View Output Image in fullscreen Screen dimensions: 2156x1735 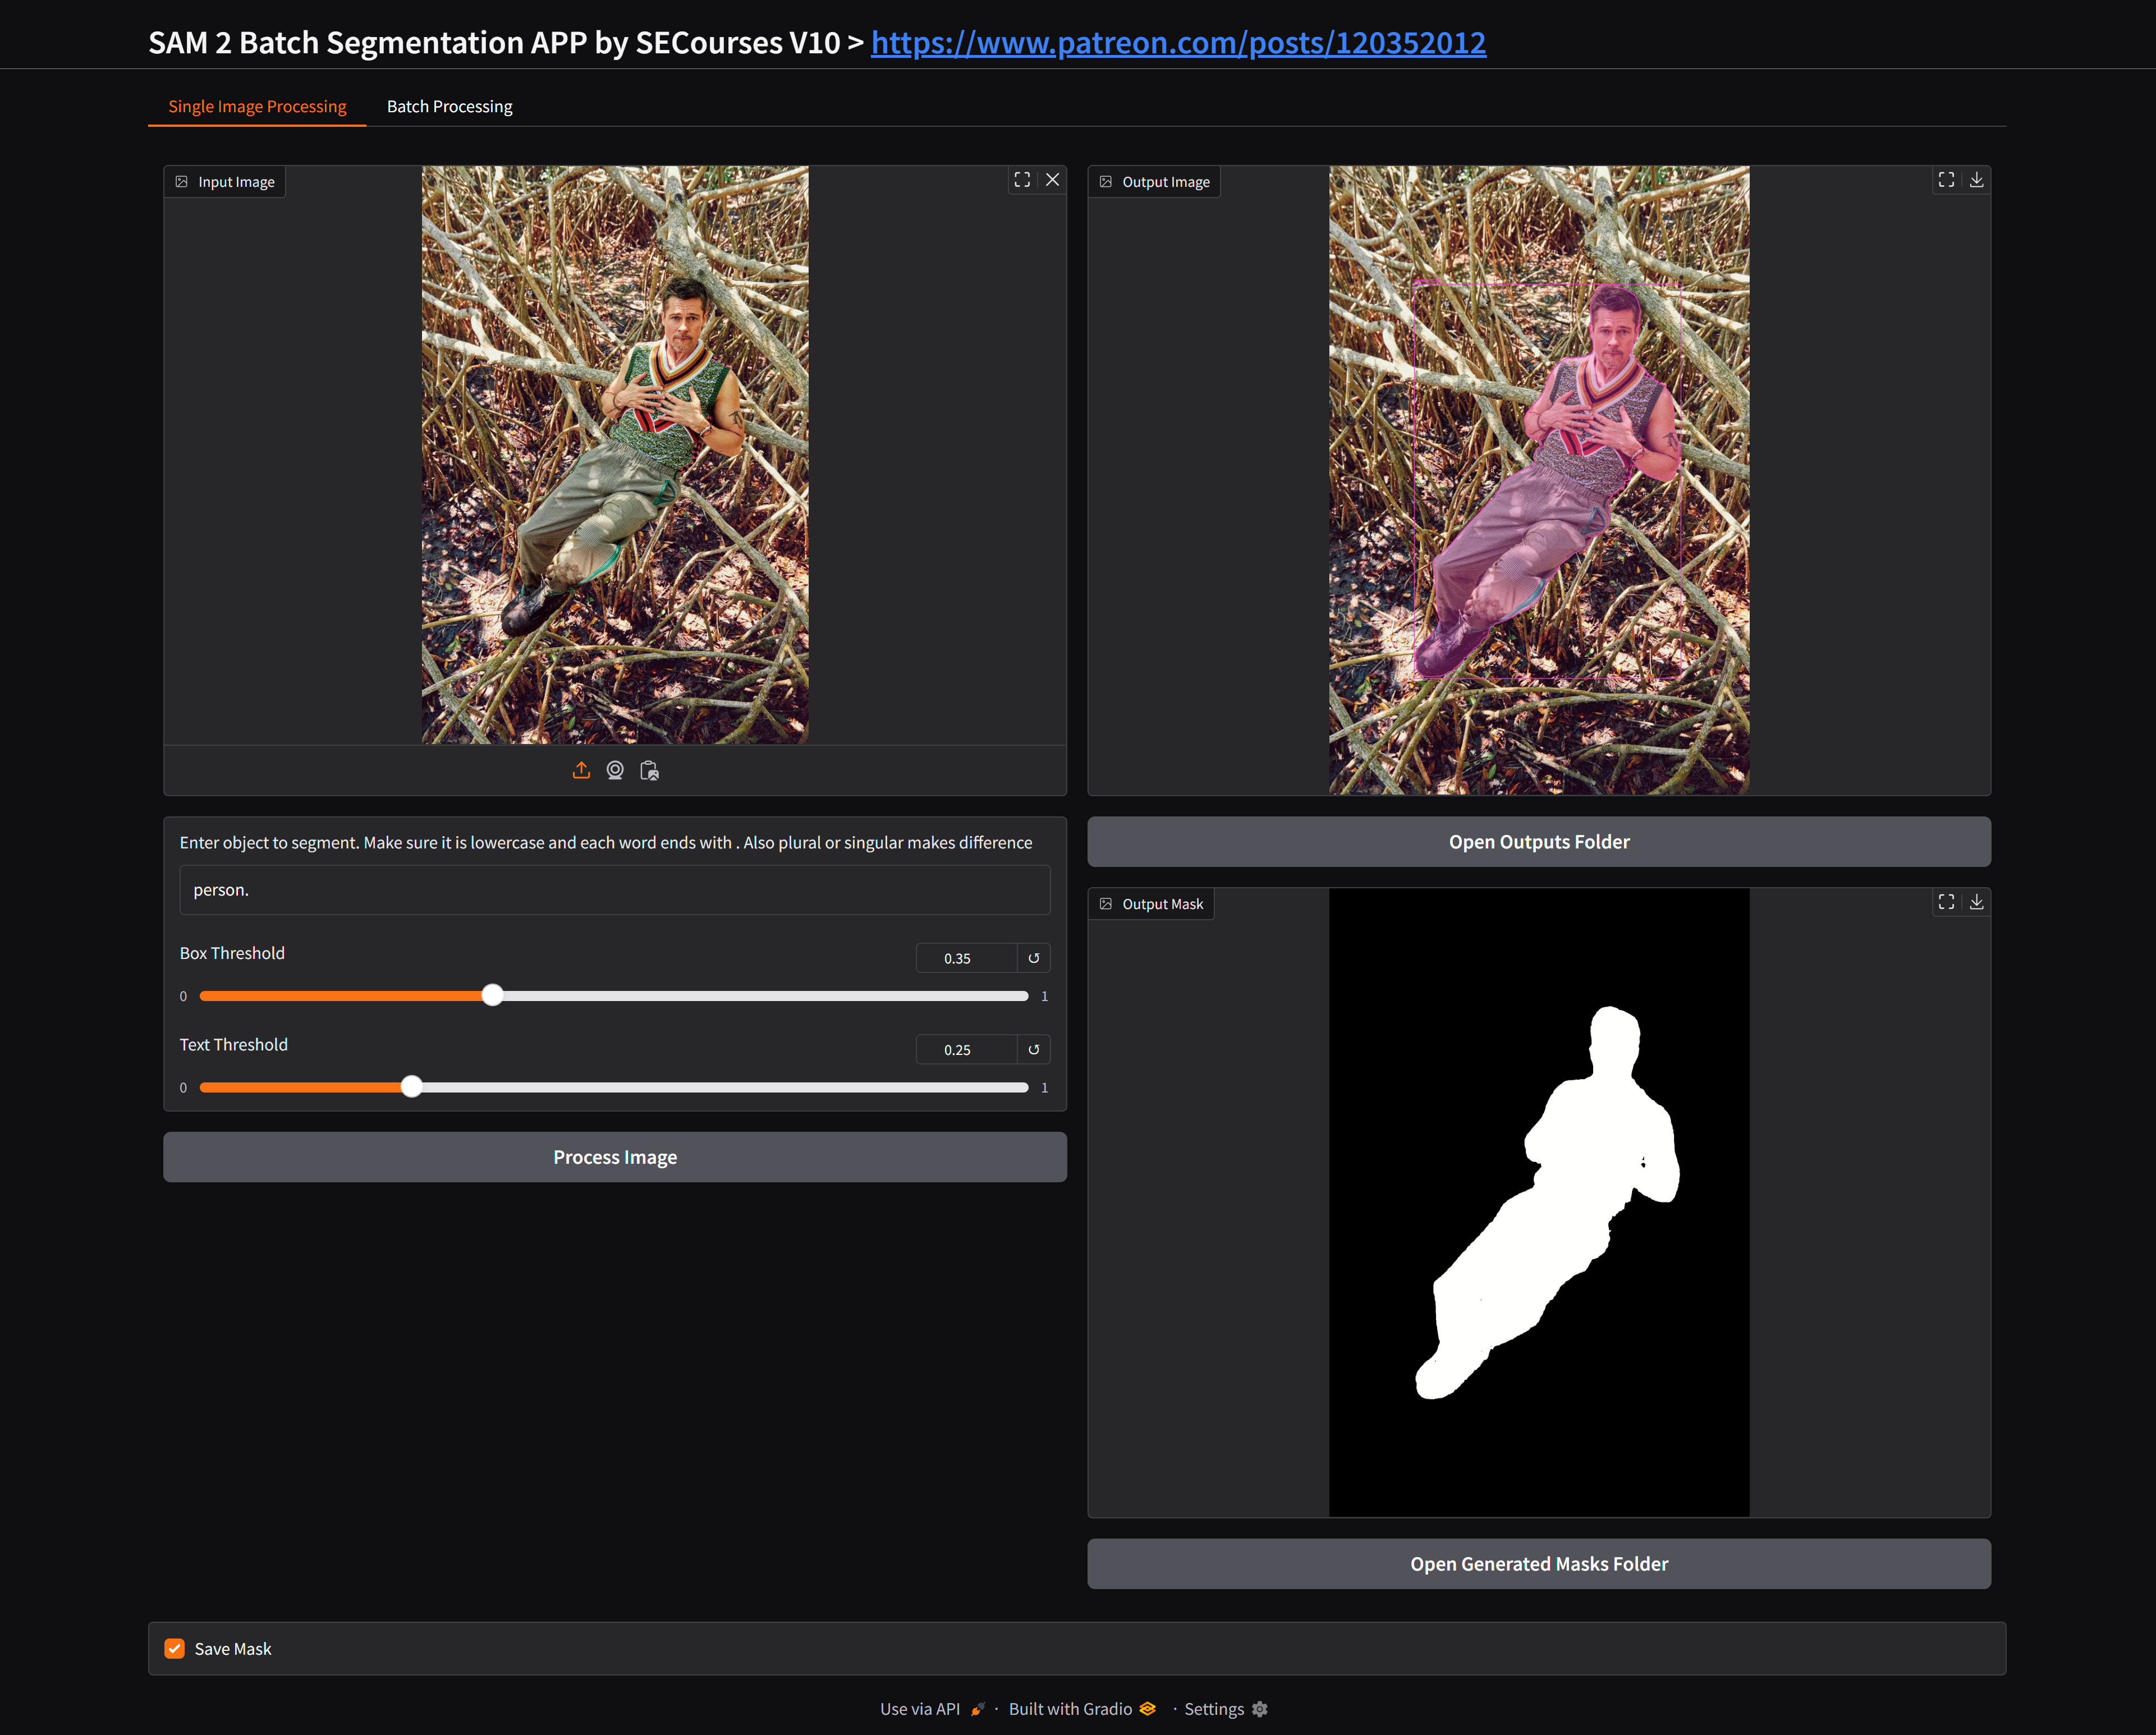[1946, 180]
